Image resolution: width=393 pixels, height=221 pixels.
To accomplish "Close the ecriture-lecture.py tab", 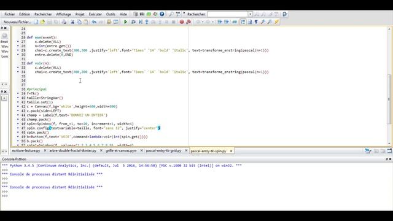I will (x=45, y=150).
